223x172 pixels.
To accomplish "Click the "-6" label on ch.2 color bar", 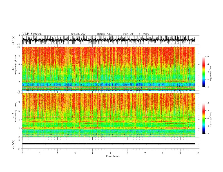I will (x=208, y=126).
